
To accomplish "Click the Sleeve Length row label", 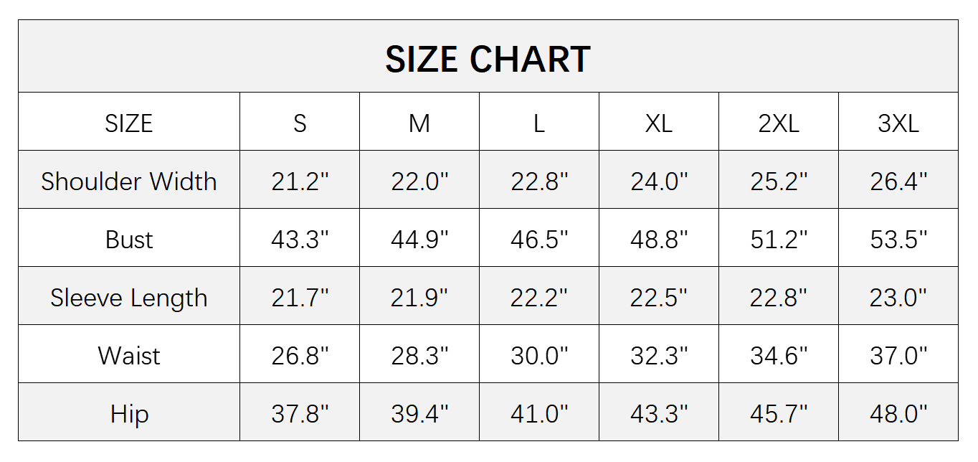I will (x=129, y=298).
